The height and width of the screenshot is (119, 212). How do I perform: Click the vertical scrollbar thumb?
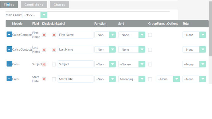tap(210, 29)
